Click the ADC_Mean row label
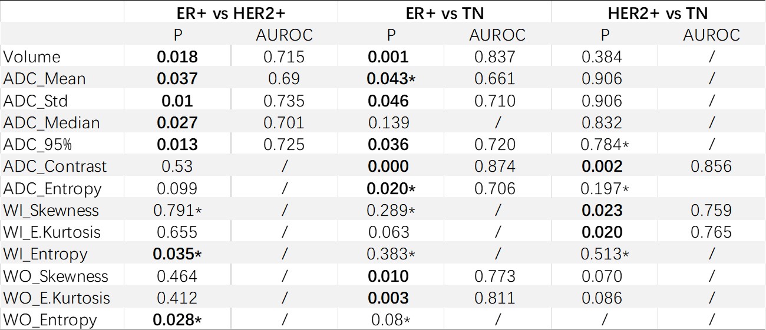 (x=44, y=79)
